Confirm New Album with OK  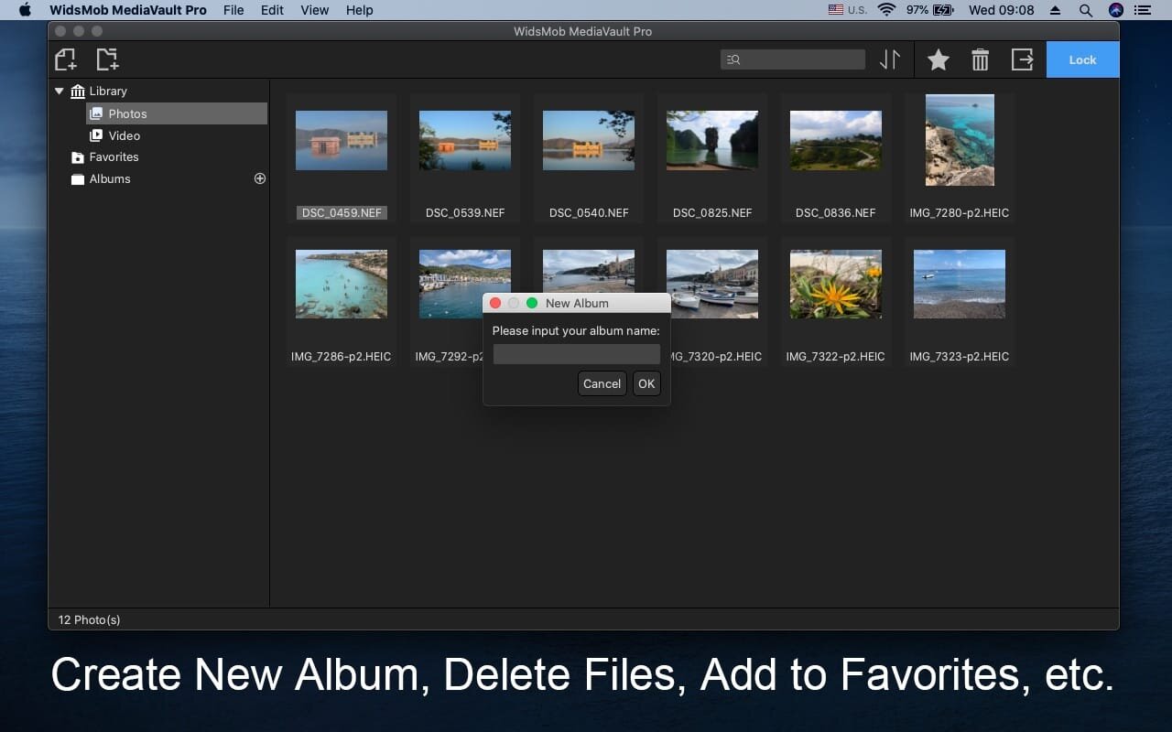click(x=646, y=383)
